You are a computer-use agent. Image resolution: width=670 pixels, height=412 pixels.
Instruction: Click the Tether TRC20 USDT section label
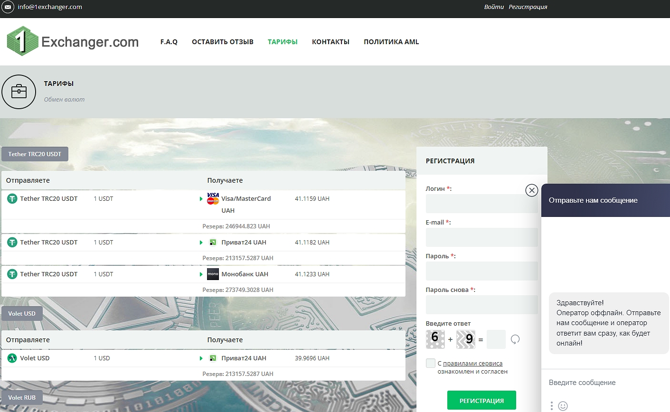[35, 154]
